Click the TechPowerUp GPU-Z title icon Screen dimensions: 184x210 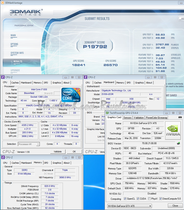(107, 113)
